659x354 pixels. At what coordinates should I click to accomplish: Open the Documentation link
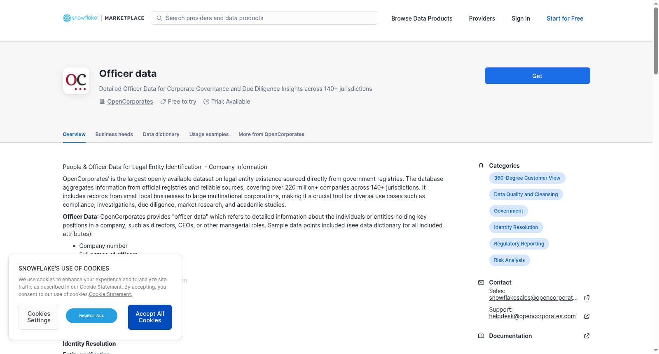click(510, 336)
